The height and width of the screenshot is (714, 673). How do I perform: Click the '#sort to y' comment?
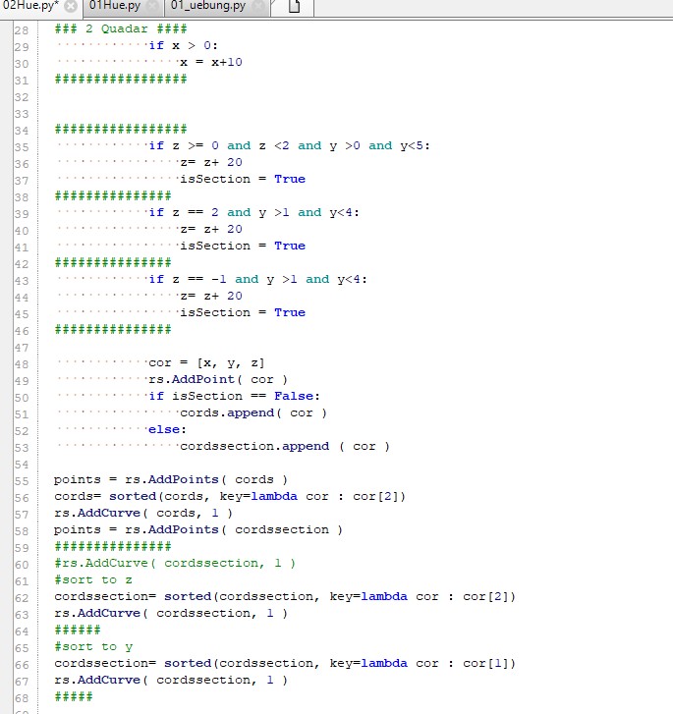pyautogui.click(x=93, y=646)
